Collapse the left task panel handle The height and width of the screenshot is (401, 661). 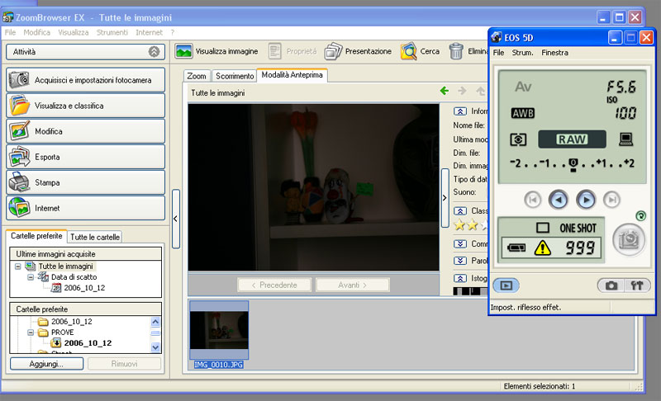(x=176, y=219)
